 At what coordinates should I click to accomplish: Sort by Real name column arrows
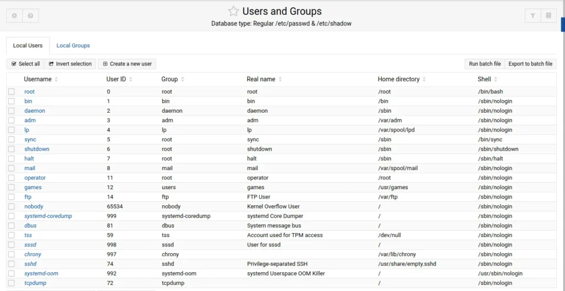(280, 79)
